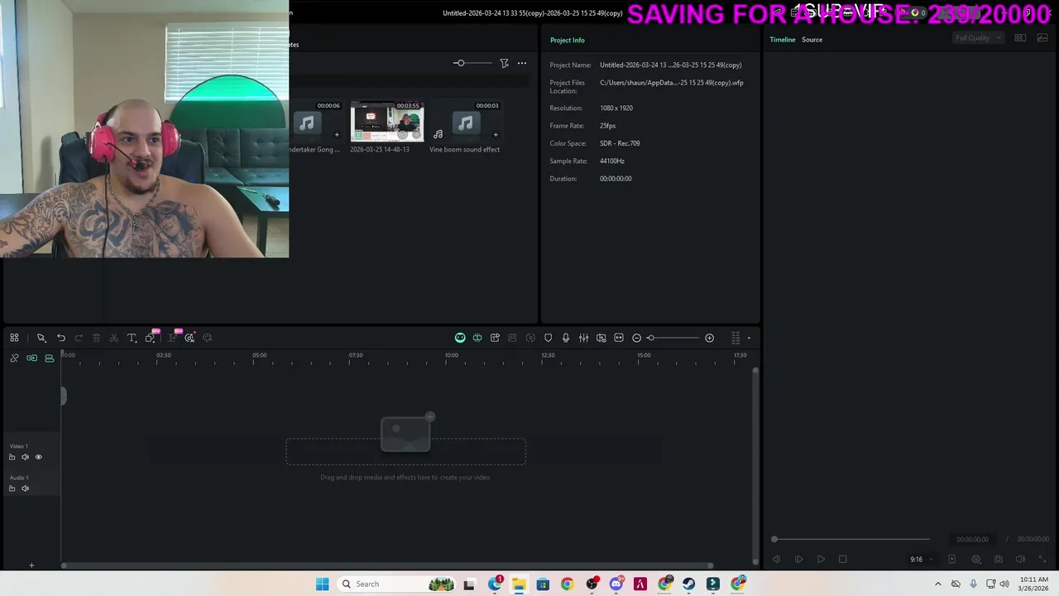This screenshot has height=596, width=1059.
Task: Click the filter icon in media panel
Action: point(504,63)
